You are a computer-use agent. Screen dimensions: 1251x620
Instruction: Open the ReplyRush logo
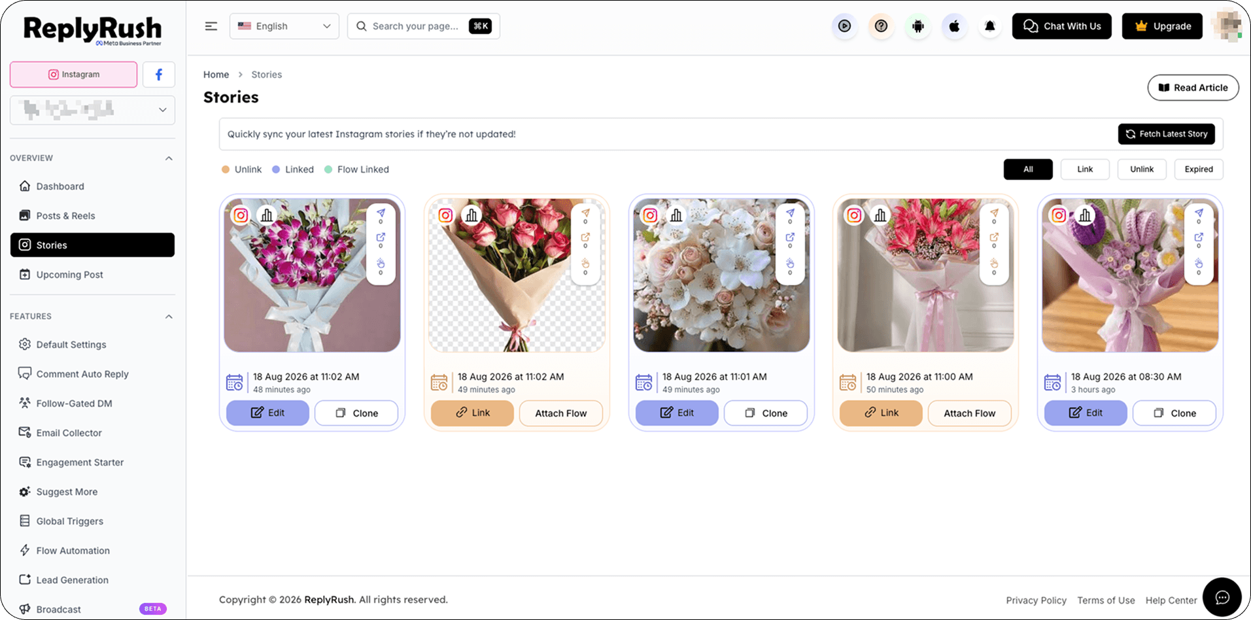tap(92, 30)
